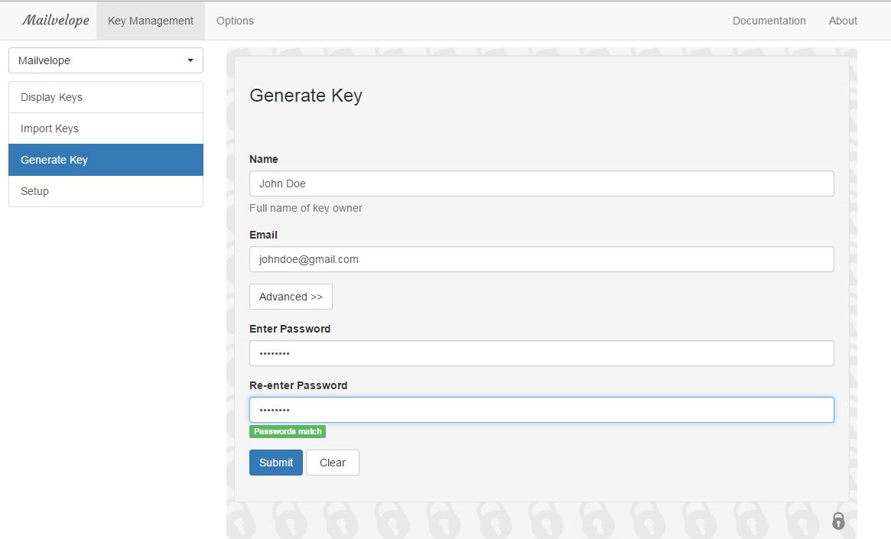Select Generate Key in the sidebar
891x539 pixels.
[x=106, y=160]
